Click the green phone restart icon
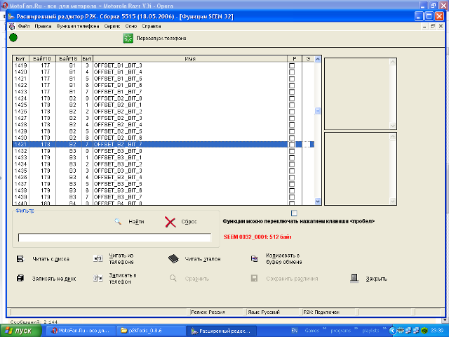Viewport: 449px width, 337px height. coord(128,38)
